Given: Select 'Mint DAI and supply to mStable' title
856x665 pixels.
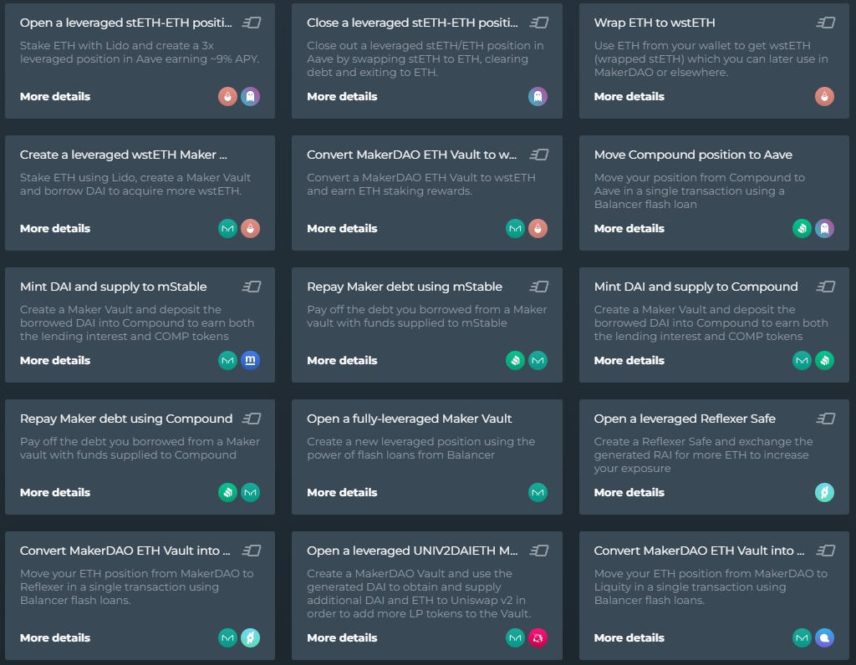Looking at the screenshot, I should click(114, 287).
